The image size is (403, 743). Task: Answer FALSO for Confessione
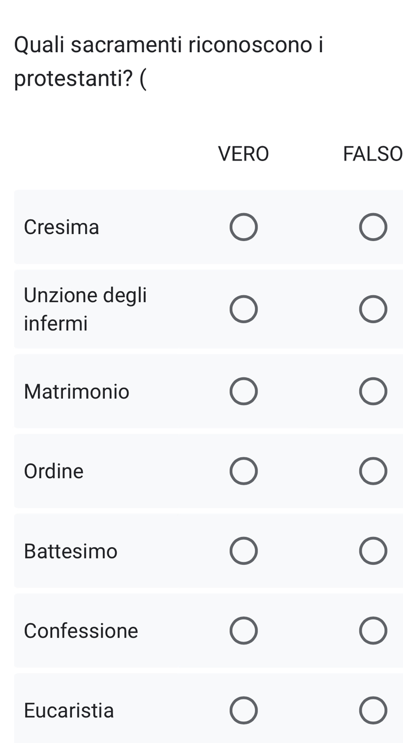(373, 630)
